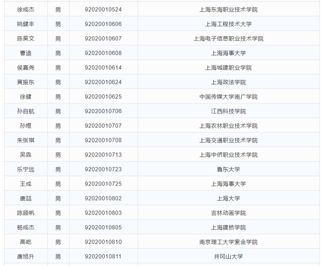Select exam number 92020010707
The width and height of the screenshot is (323, 266).
click(103, 126)
